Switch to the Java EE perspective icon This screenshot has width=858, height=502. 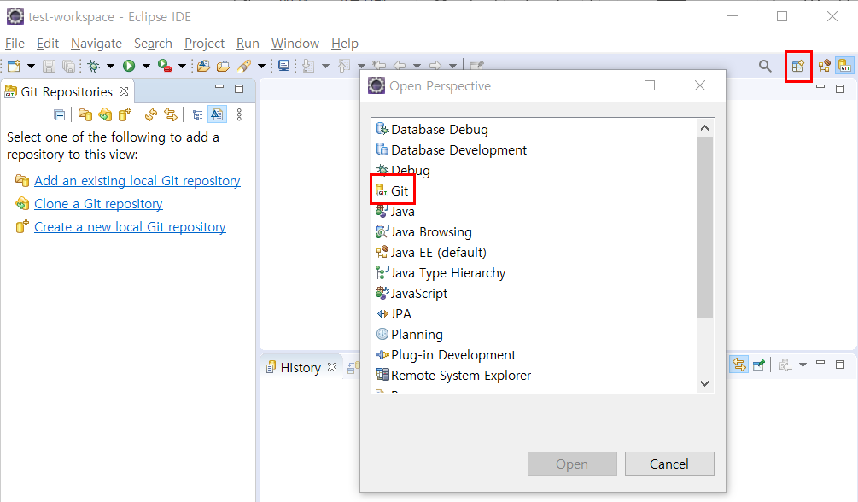[x=825, y=67]
